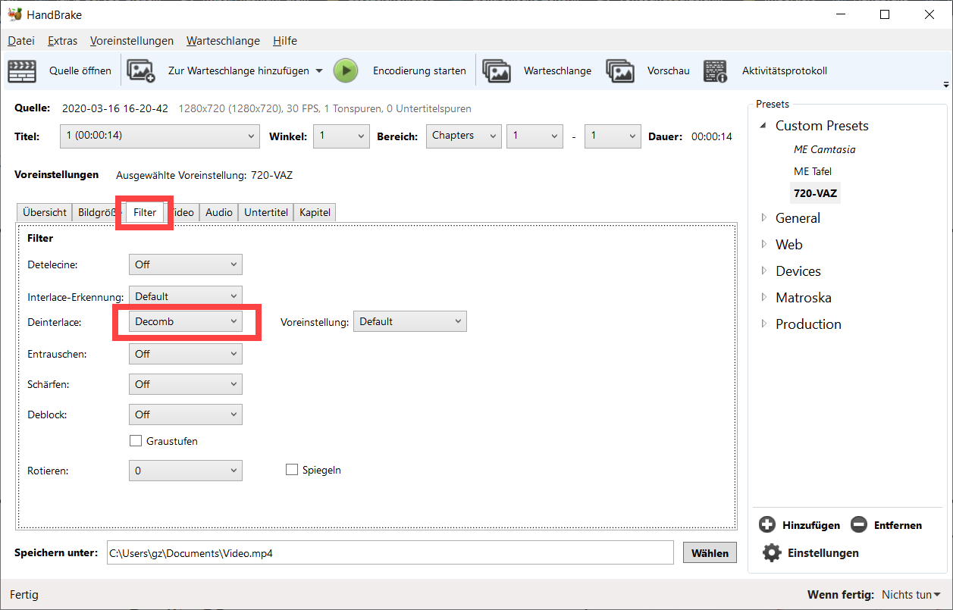This screenshot has width=953, height=610.
Task: Switch to the Übersicht tab
Action: click(x=45, y=213)
